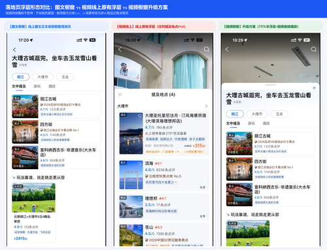Select 玉龙 city chip in right overlay
The width and height of the screenshot is (327, 250).
click(x=279, y=114)
